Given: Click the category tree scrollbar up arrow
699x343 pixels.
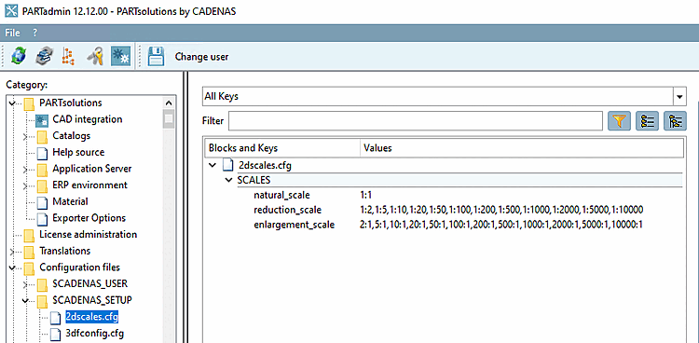Looking at the screenshot, I should [x=169, y=103].
